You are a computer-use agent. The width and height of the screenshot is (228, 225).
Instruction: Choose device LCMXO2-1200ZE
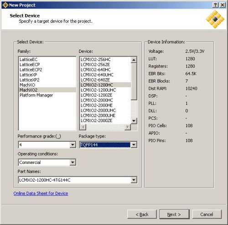coord(105,95)
